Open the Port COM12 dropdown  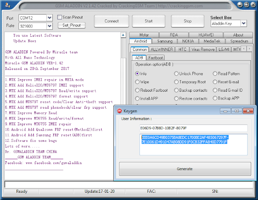point(49,18)
